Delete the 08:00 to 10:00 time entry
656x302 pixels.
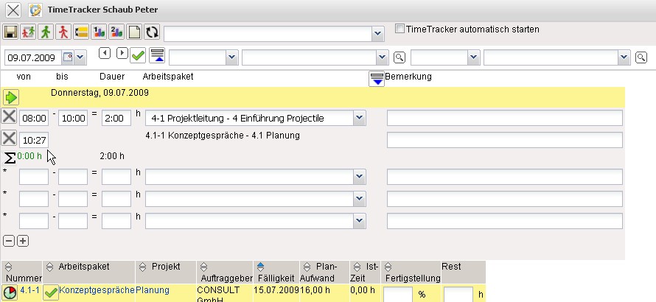click(x=9, y=116)
